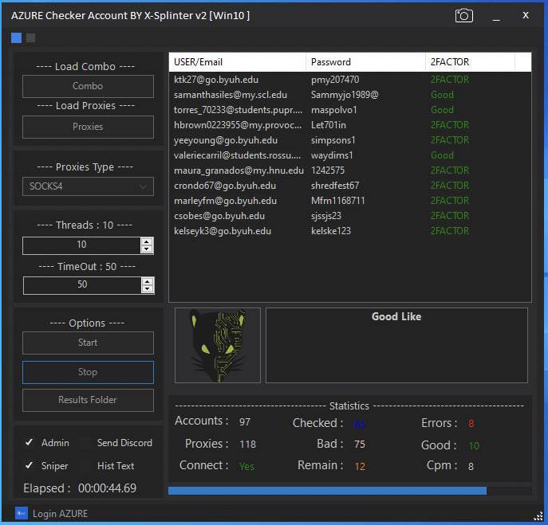Select the blue square page indicator
This screenshot has width=548, height=525.
click(17, 37)
